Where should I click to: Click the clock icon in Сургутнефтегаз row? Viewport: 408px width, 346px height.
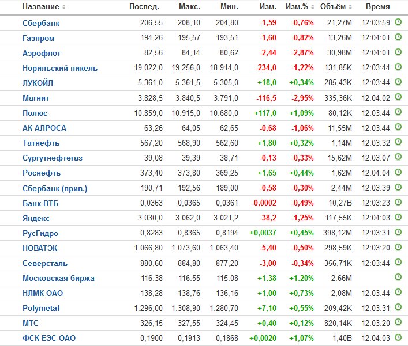tap(398, 157)
